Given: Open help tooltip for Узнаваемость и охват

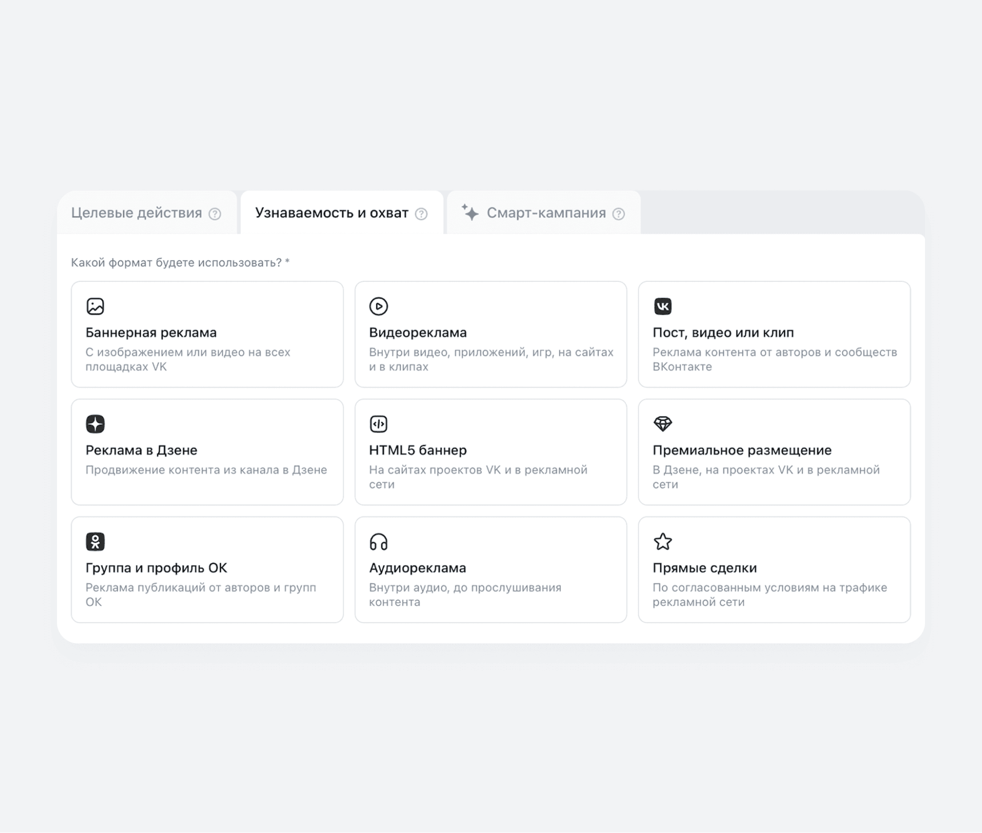Looking at the screenshot, I should click(421, 214).
